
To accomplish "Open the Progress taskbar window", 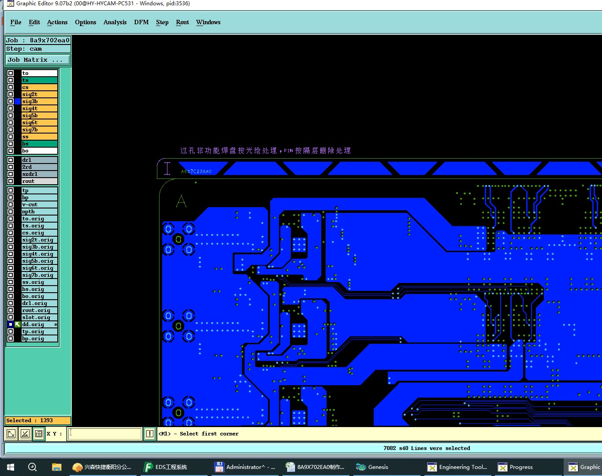I will coord(516,467).
